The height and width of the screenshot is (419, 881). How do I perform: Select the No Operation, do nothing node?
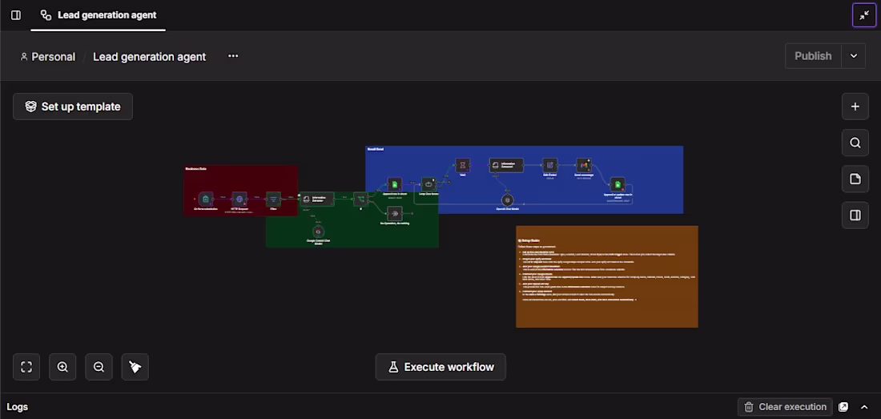[394, 213]
